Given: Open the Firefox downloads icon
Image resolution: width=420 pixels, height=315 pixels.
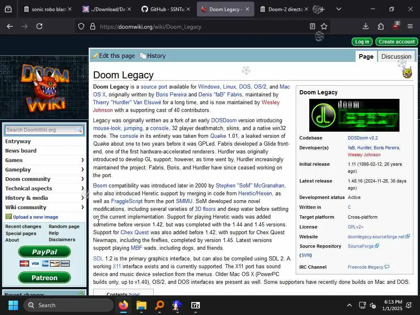Looking at the screenshot, I should pos(365,26).
